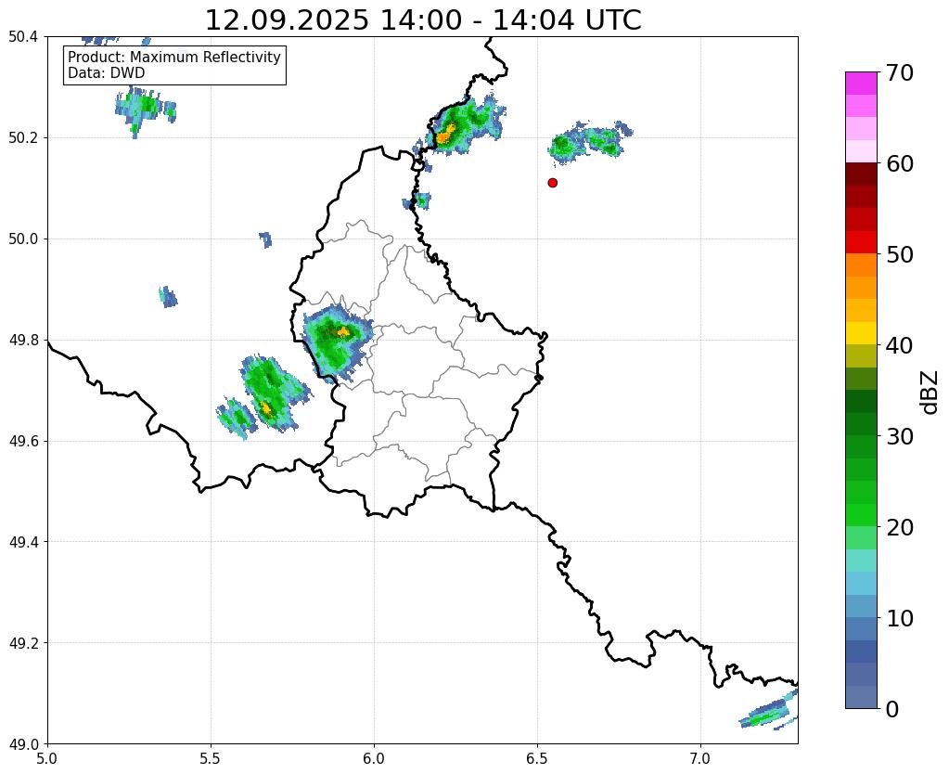Click the latitude axis label 49.2
The width and height of the screenshot is (949, 774).
pyautogui.click(x=23, y=643)
